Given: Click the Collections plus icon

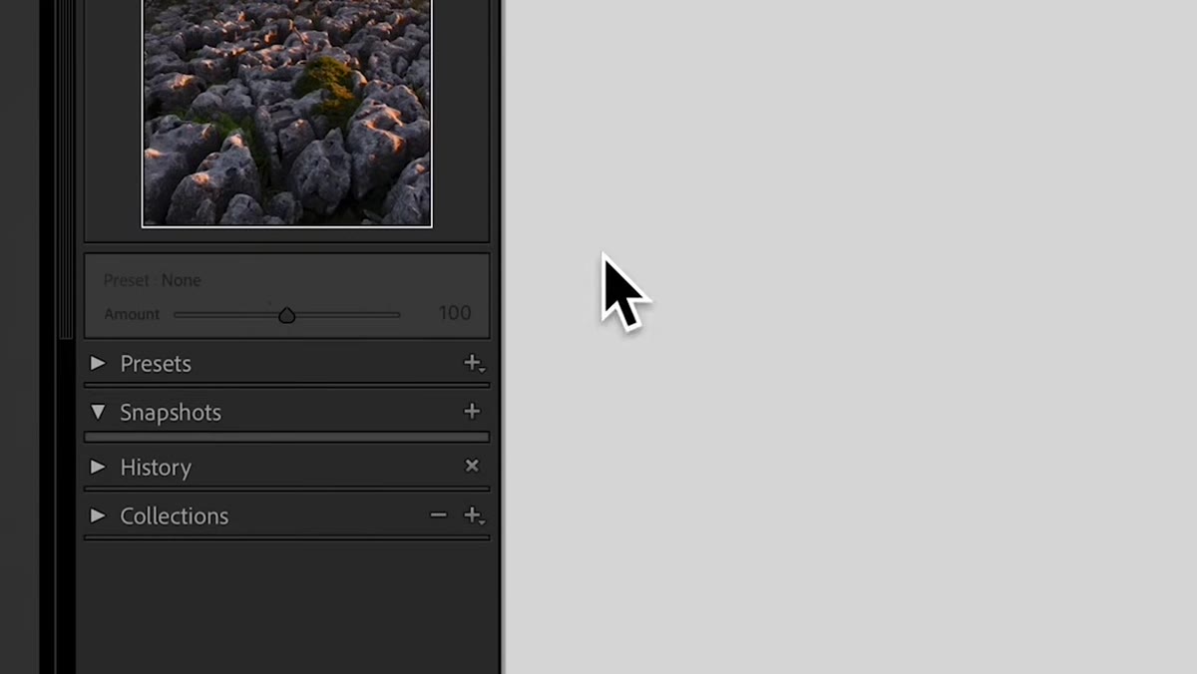Looking at the screenshot, I should pyautogui.click(x=473, y=515).
